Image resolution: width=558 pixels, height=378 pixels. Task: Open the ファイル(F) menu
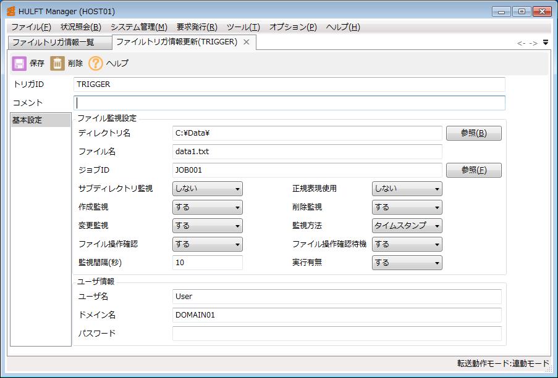point(32,27)
